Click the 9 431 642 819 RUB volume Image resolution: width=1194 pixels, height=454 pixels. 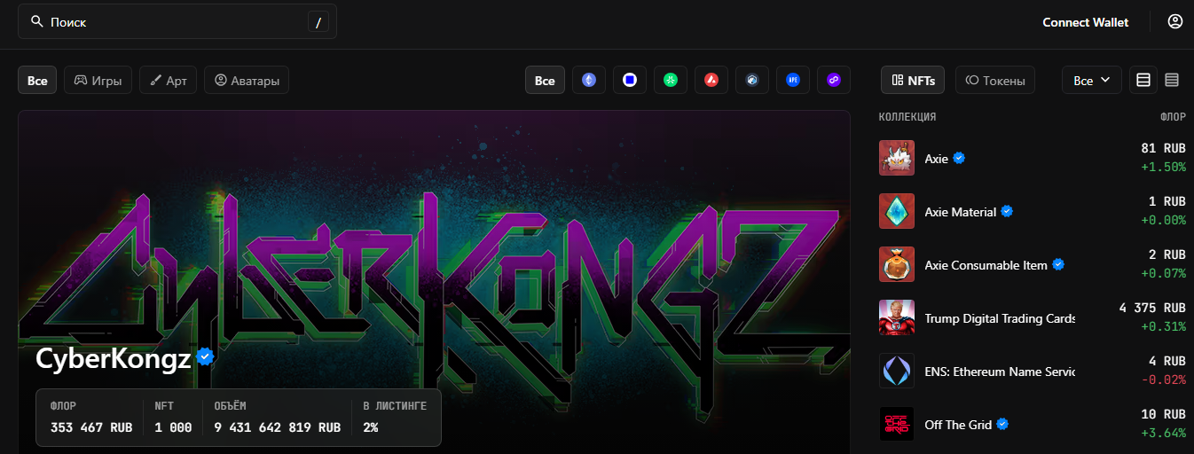coord(277,427)
